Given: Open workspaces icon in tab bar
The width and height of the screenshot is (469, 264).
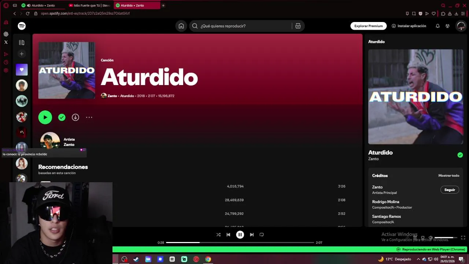Looking at the screenshot, I should [15, 5].
